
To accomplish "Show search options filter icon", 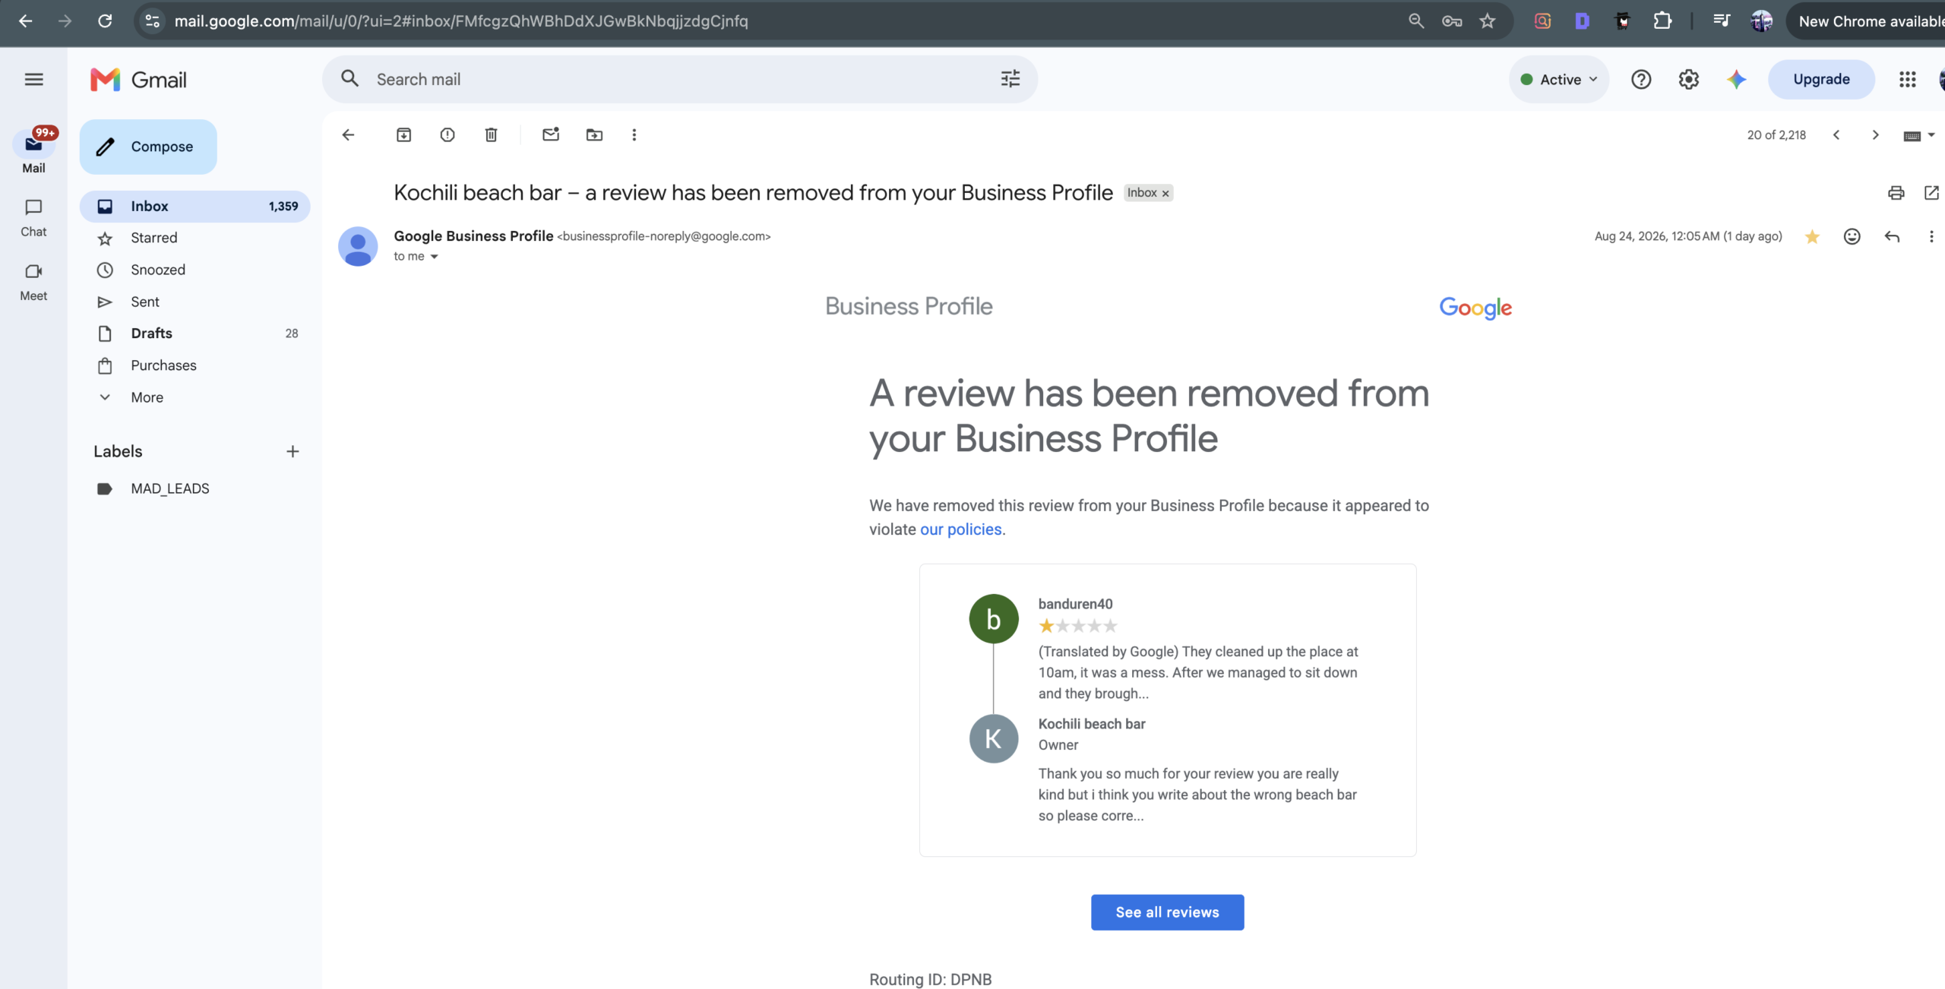I will click(1010, 79).
